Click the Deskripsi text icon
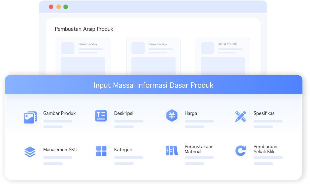Image resolution: width=310 pixels, height=186 pixels. pos(101,116)
